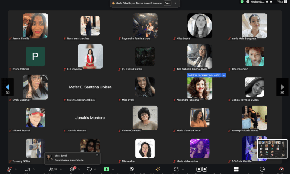Toggle the video camera on
The width and height of the screenshot is (290, 174).
click(x=27, y=169)
